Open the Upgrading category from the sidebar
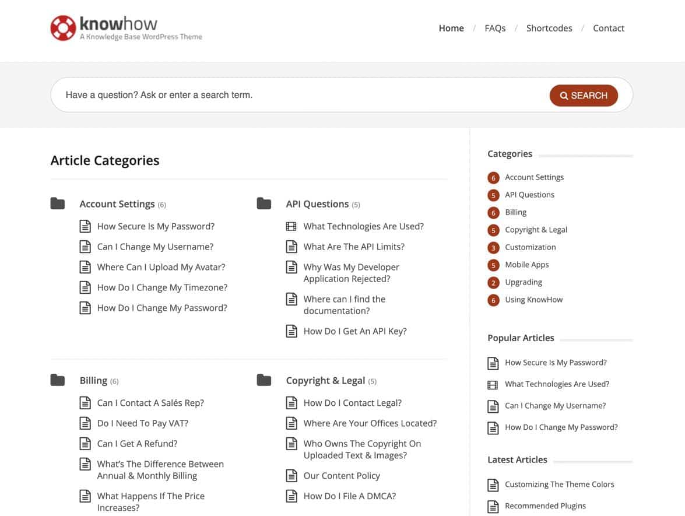Viewport: 685px width, 516px height. click(524, 282)
